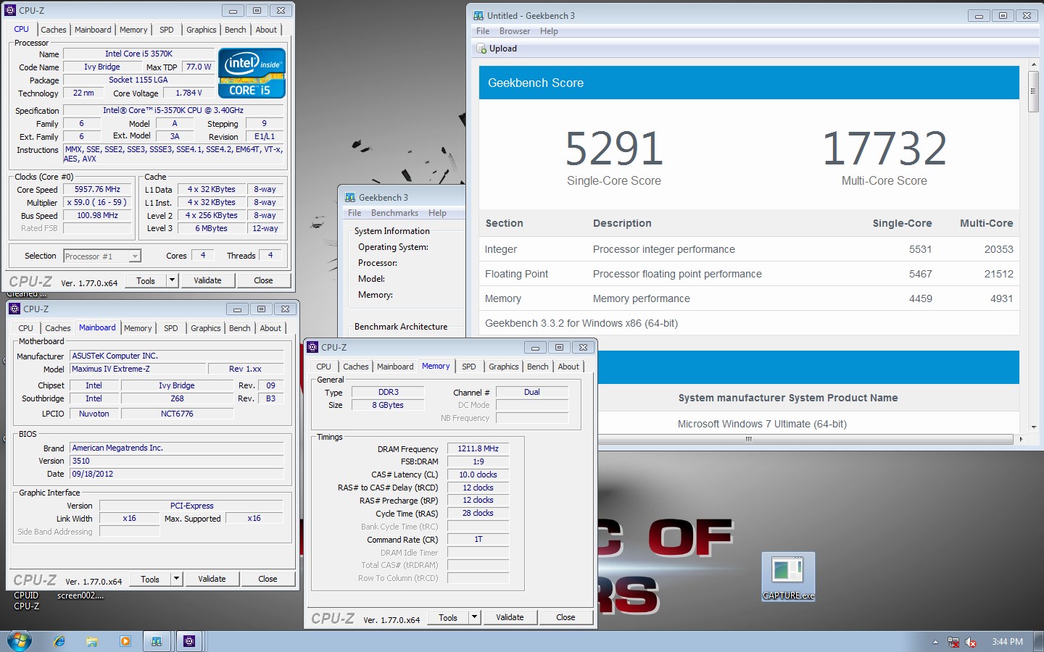
Task: Open the Browser menu in Untitled Geekbench window
Action: [x=515, y=31]
